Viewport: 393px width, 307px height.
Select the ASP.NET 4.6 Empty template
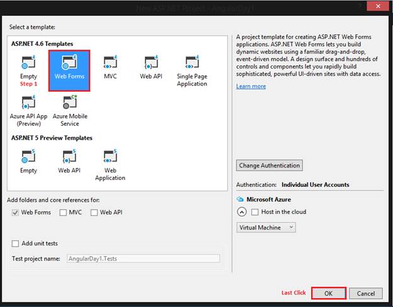(28, 67)
